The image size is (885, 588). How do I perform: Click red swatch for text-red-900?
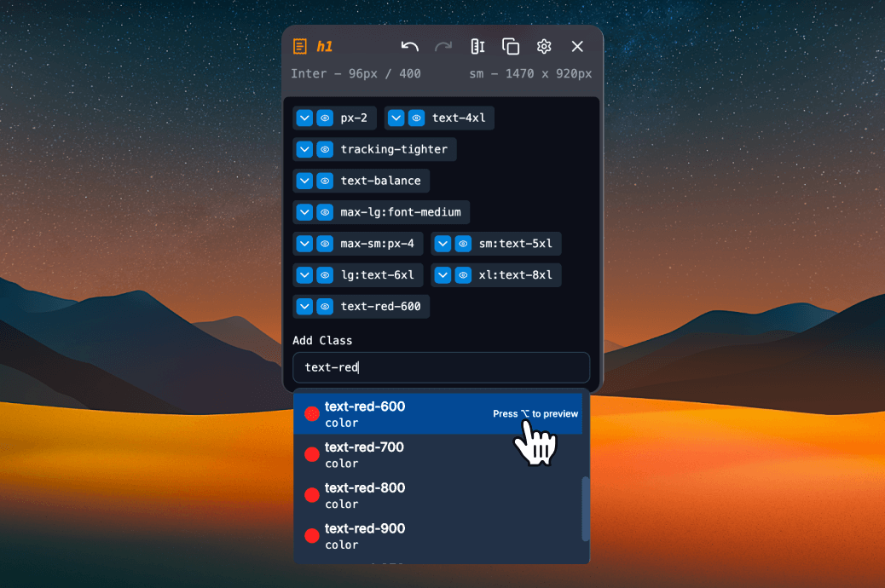pyautogui.click(x=312, y=536)
